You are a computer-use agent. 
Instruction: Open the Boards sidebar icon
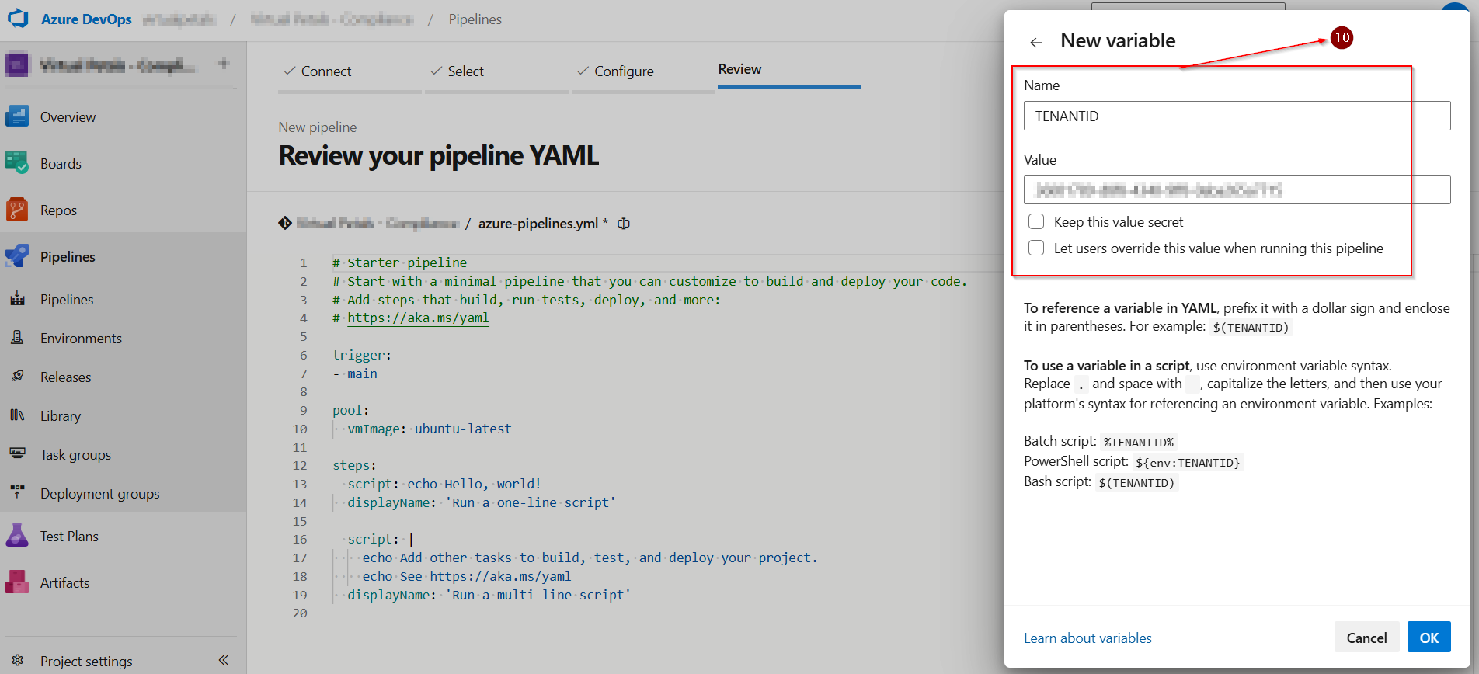[x=17, y=163]
